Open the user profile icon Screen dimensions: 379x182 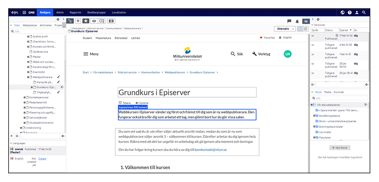click(357, 12)
